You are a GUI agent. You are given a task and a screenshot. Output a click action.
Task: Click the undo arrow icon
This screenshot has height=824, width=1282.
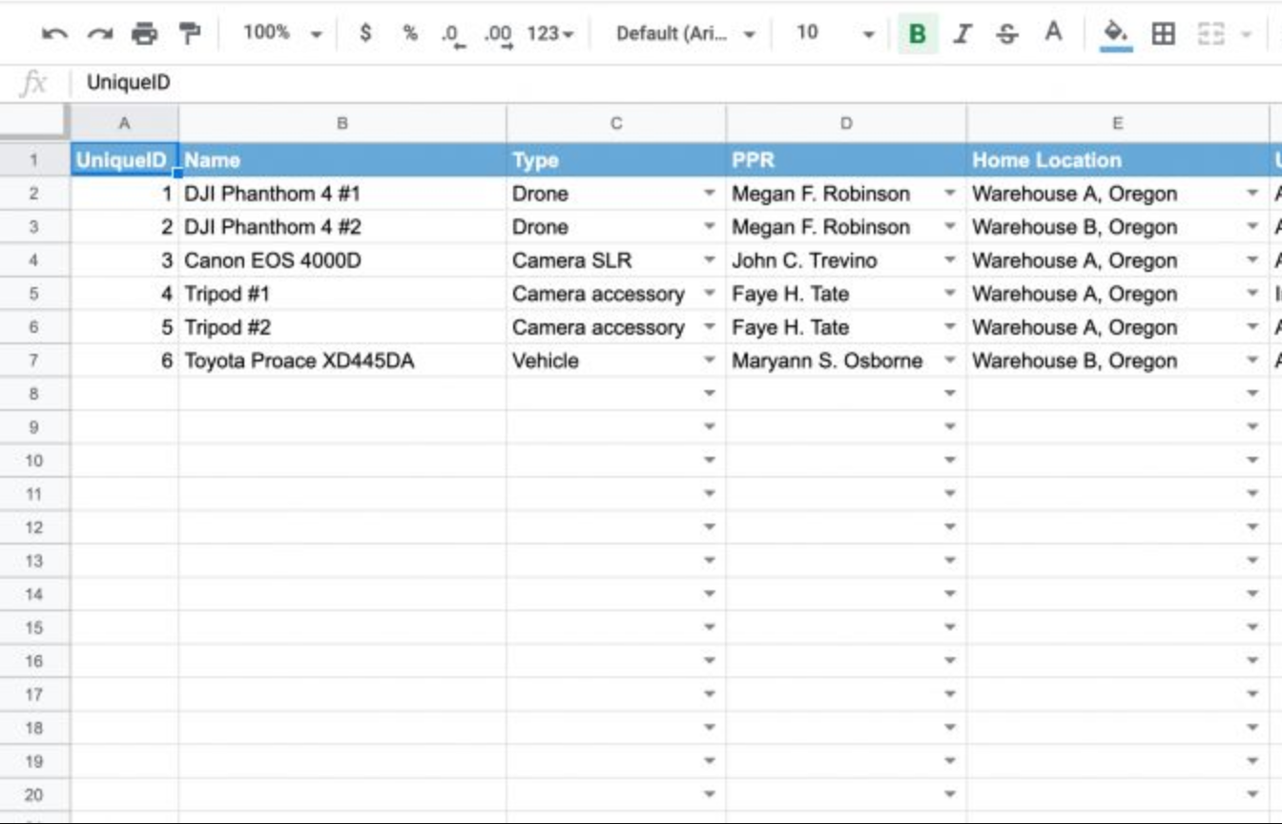point(54,34)
